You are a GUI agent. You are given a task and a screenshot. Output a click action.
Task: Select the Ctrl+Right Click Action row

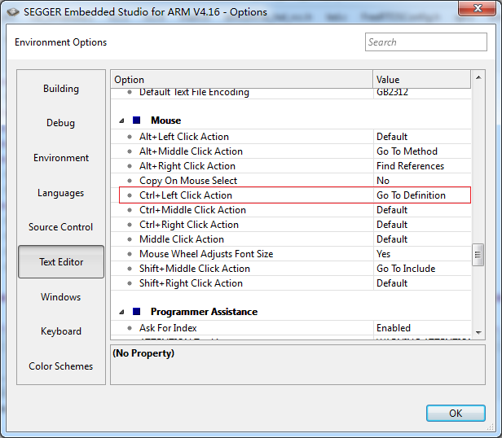point(291,225)
